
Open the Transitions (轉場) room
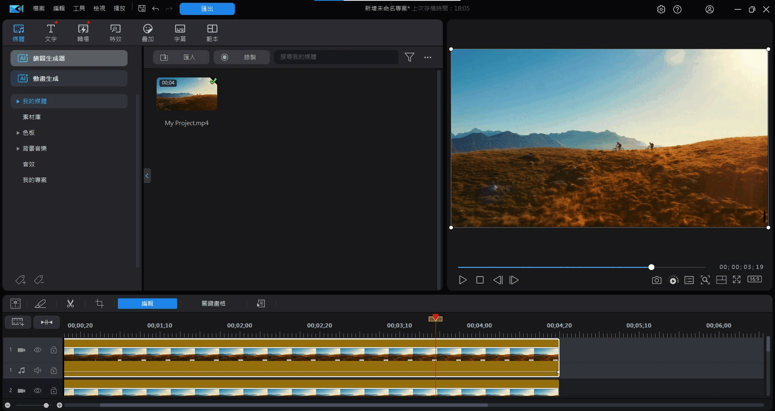click(83, 33)
